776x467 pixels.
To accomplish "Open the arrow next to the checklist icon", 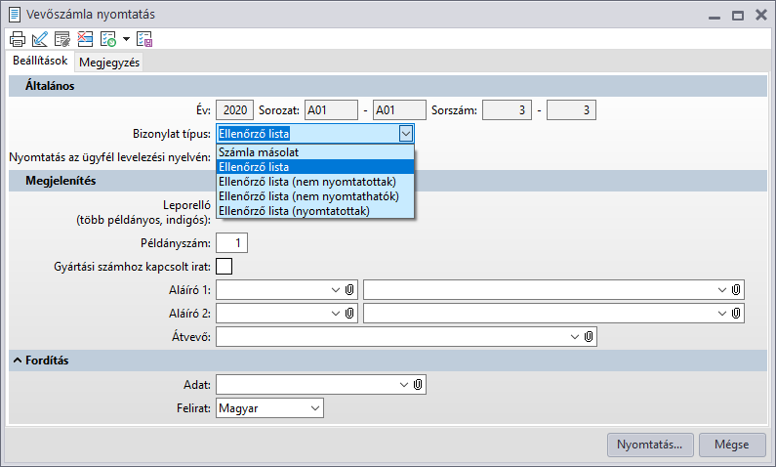I will click(x=125, y=39).
